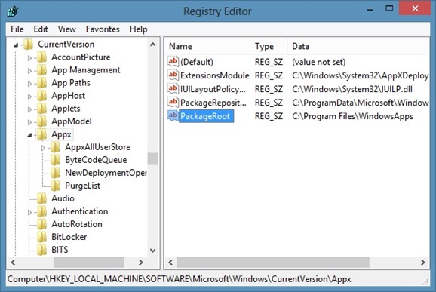436x292 pixels.
Task: Open the View menu
Action: [x=66, y=29]
